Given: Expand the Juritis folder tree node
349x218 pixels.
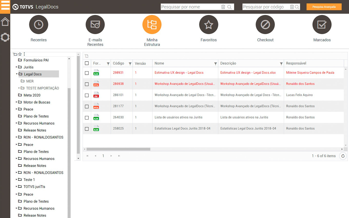Looking at the screenshot, I should 17,67.
